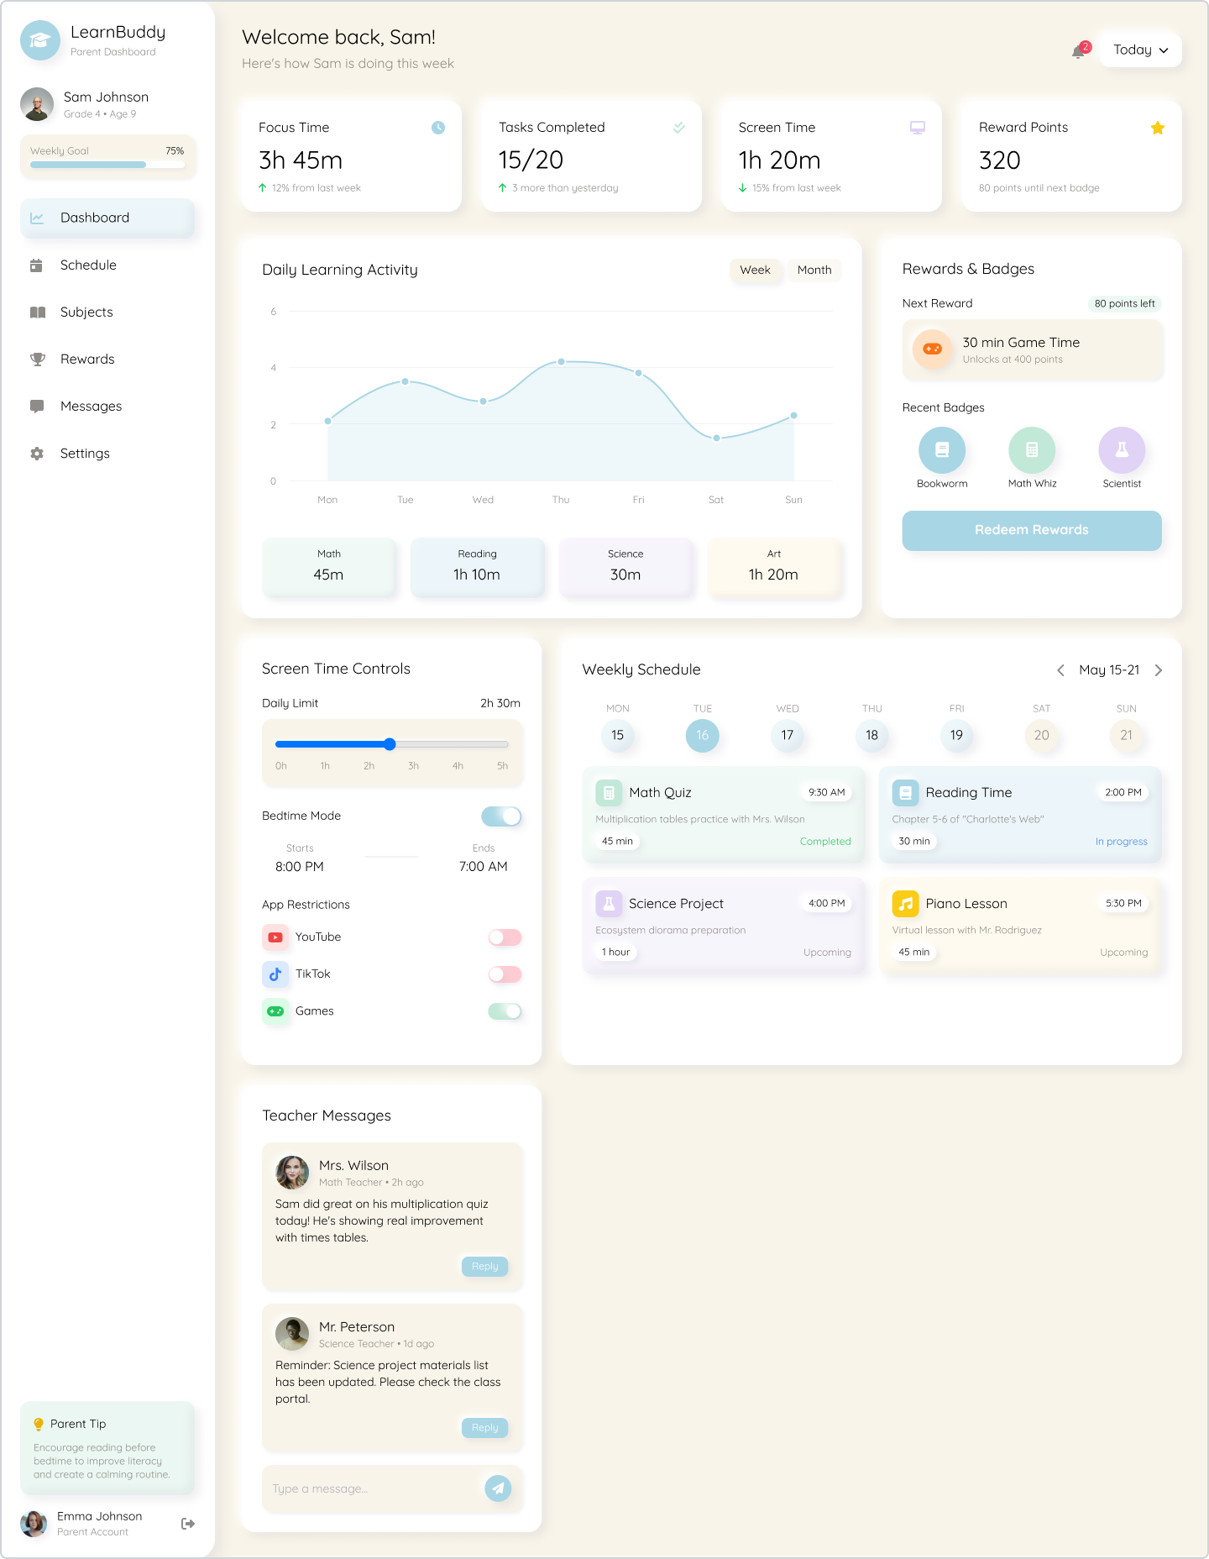Open Messages from the sidebar
This screenshot has height=1559, width=1209.
tap(91, 407)
